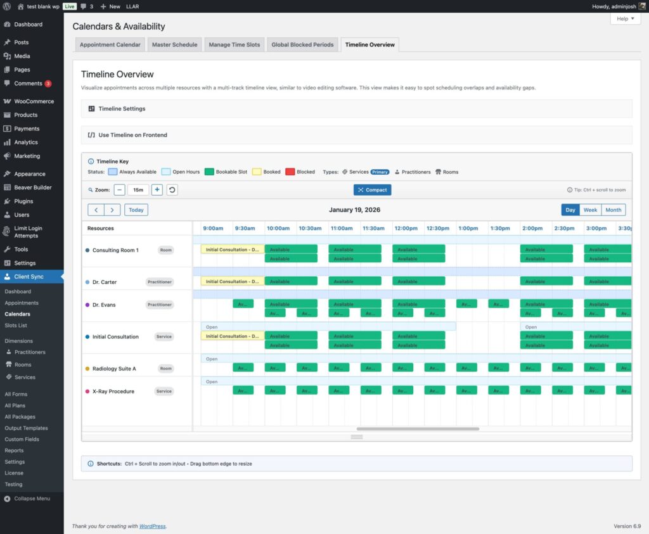Switch to the Master Schedule tab
The height and width of the screenshot is (534, 649).
(175, 45)
